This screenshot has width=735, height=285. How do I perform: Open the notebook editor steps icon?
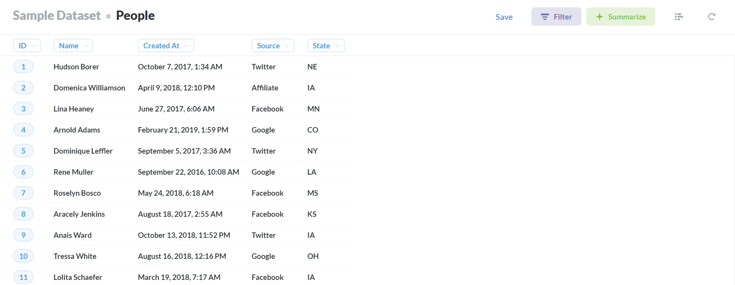point(679,17)
